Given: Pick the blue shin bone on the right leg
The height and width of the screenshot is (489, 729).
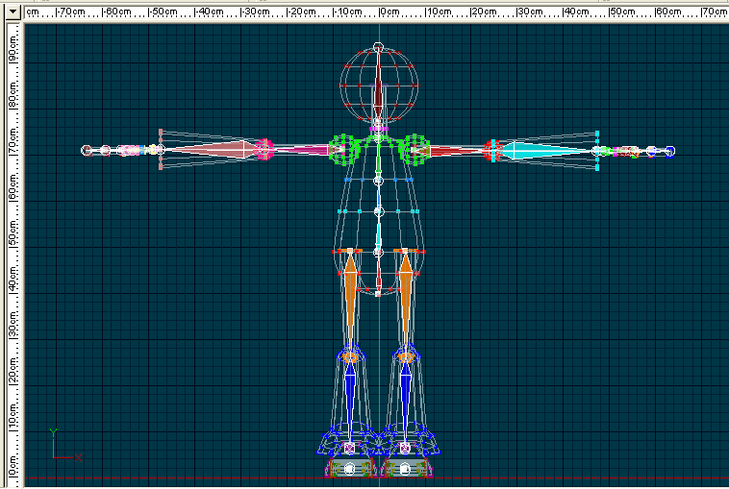Looking at the screenshot, I should coord(406,394).
